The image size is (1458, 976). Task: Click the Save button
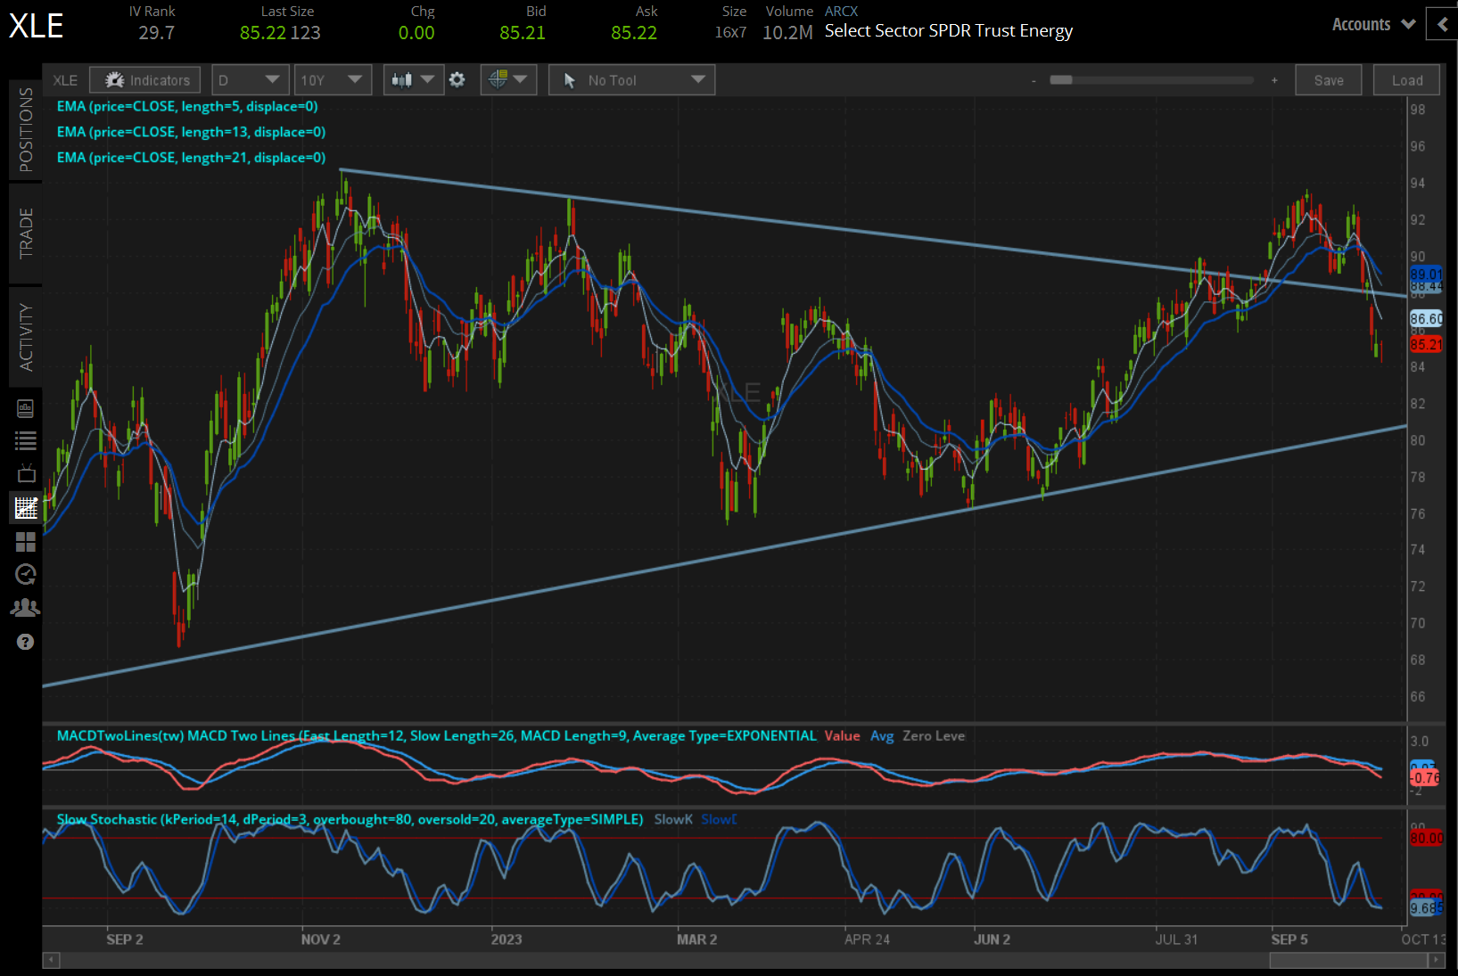1328,80
